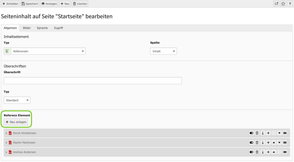The width and height of the screenshot is (294, 162).
Task: Bookmark this page with star icon
Action: tap(283, 4)
